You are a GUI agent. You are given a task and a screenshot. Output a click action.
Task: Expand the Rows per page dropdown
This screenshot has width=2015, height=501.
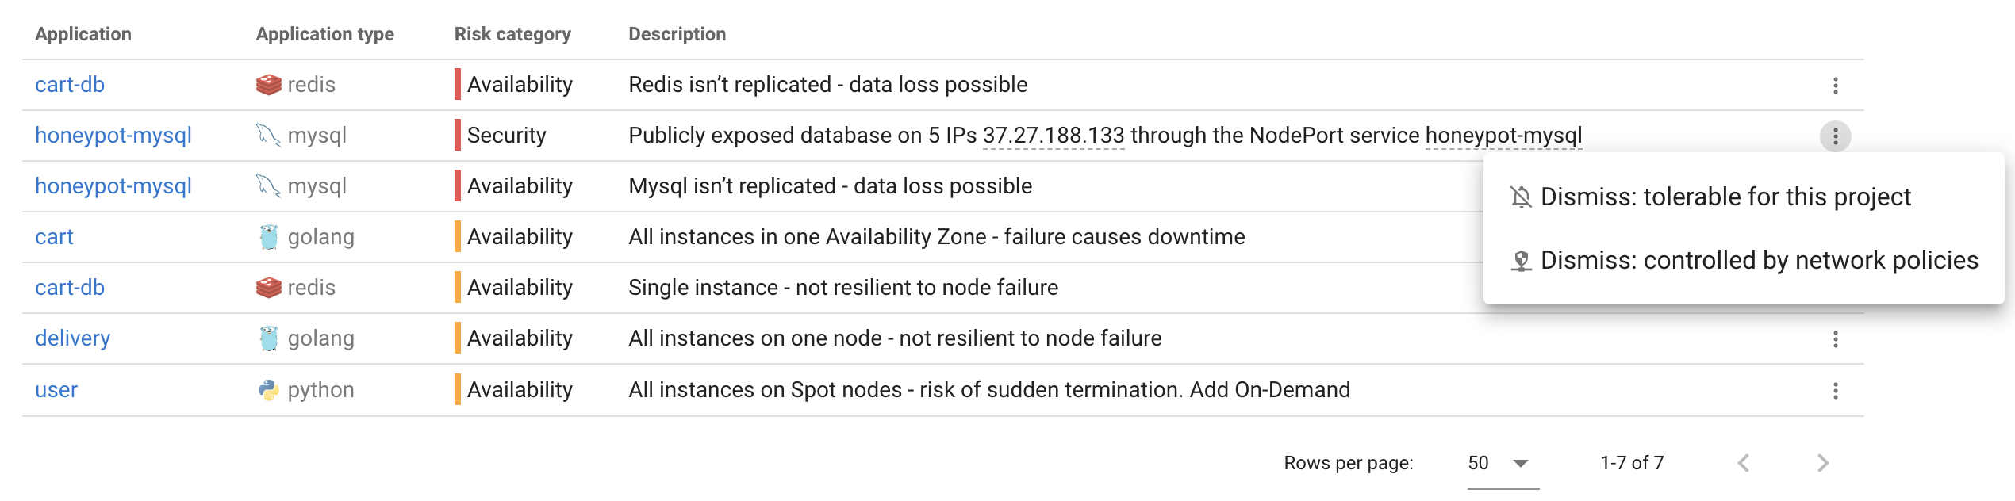coord(1503,463)
